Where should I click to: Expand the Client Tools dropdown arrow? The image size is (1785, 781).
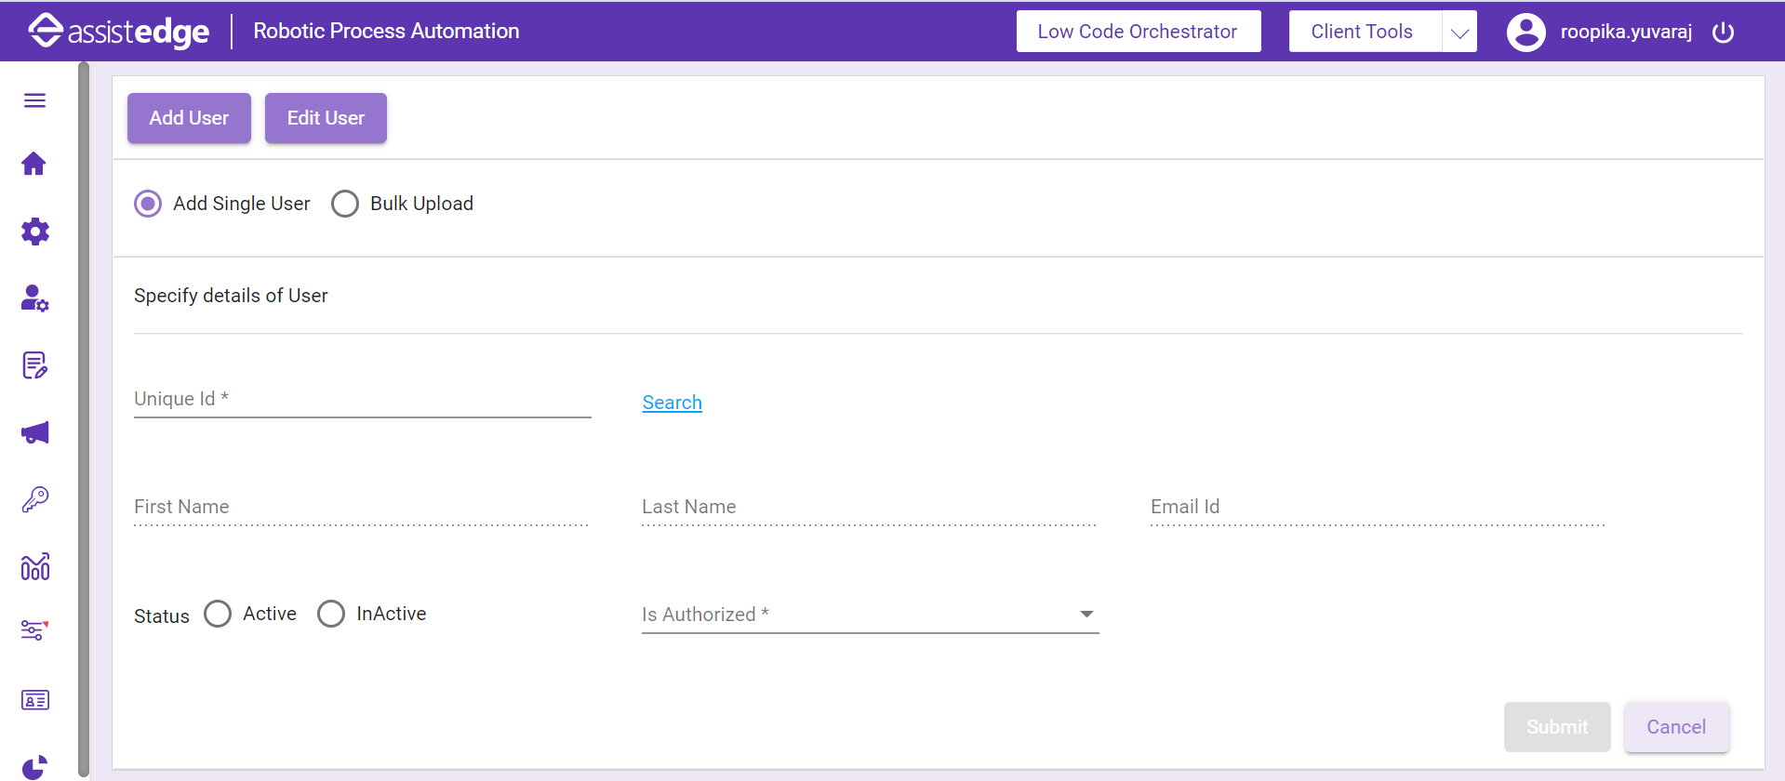tap(1459, 33)
